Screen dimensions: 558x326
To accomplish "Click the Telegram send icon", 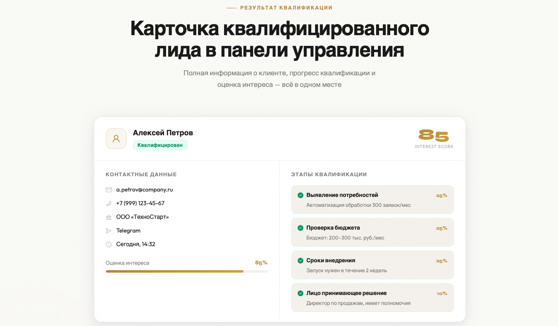I will coord(109,230).
